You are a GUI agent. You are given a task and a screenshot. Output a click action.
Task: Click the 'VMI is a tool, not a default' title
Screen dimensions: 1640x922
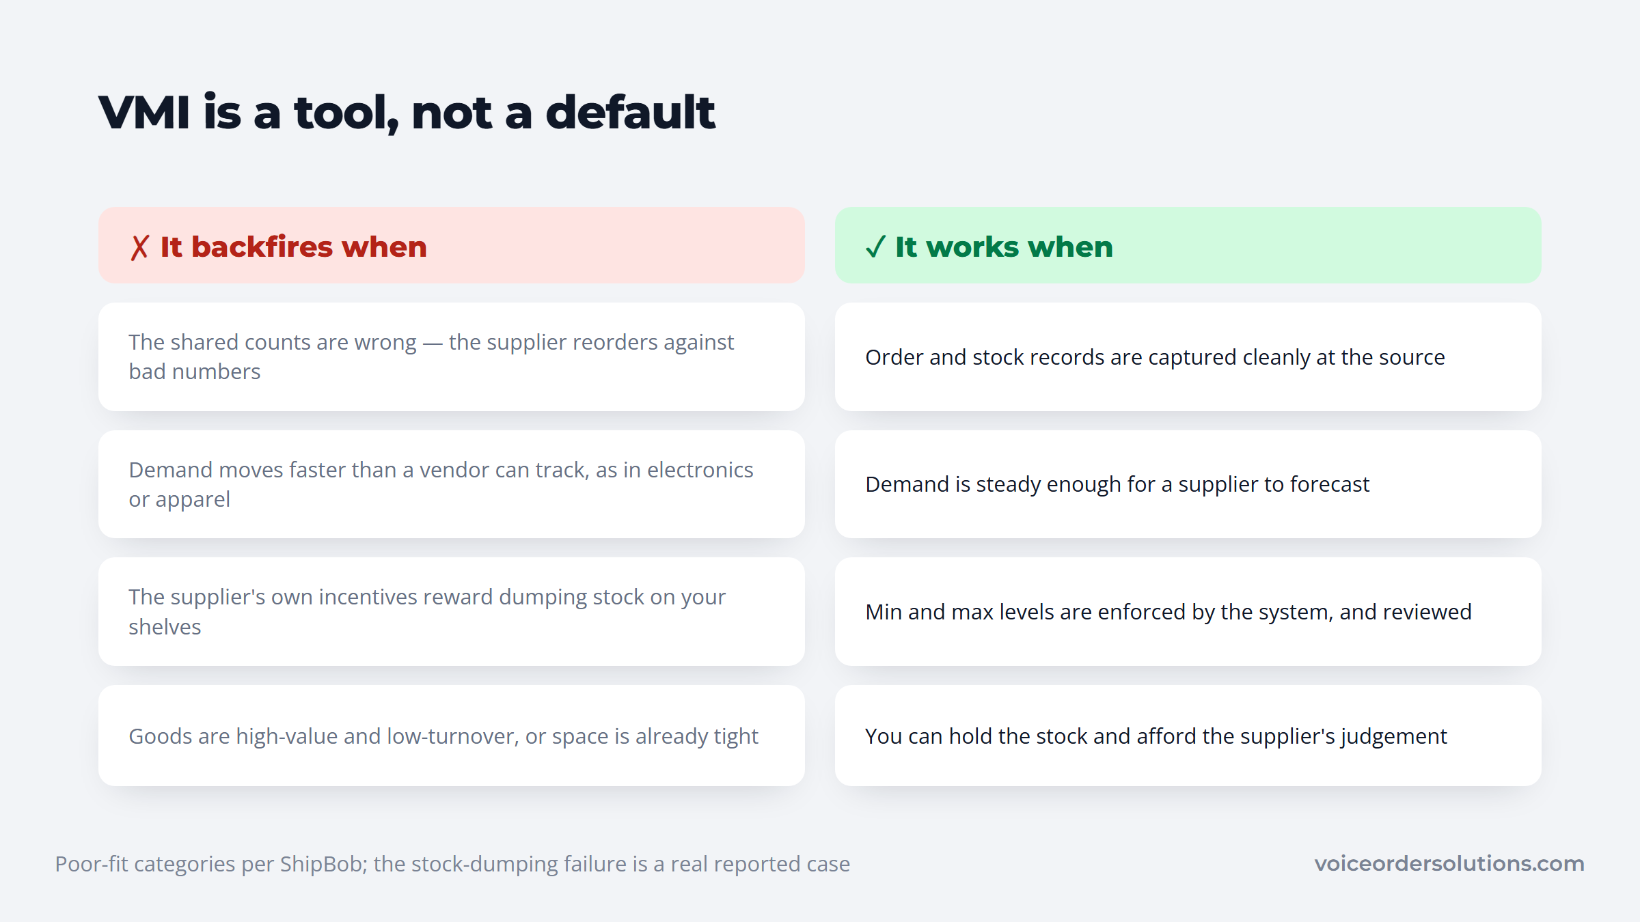[407, 113]
